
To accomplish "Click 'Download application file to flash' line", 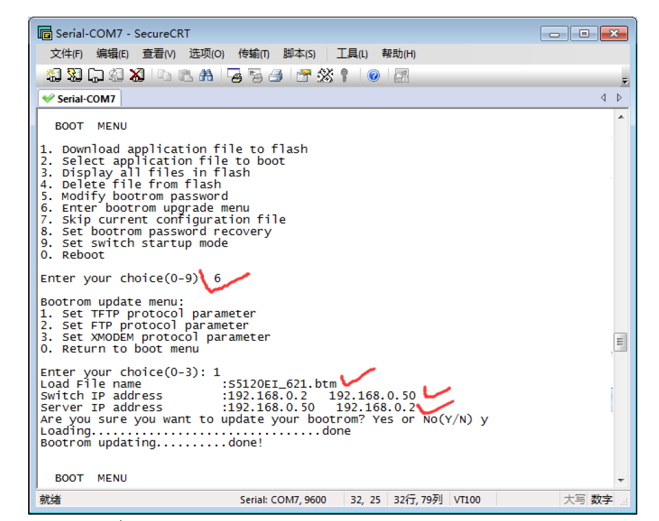I will [x=174, y=150].
